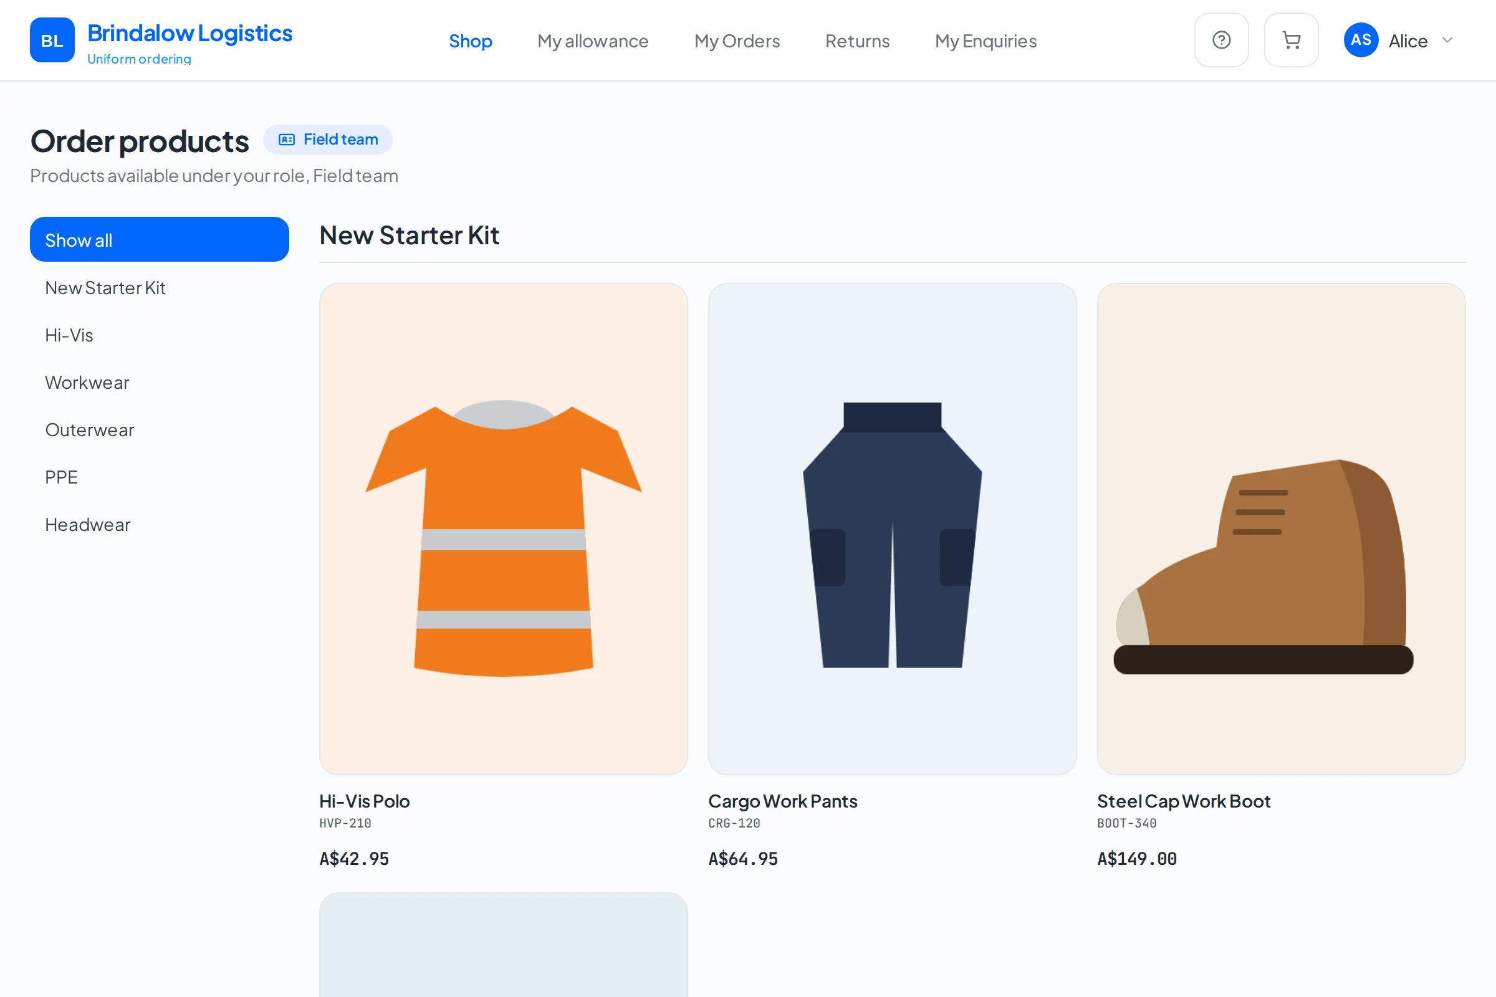Image resolution: width=1496 pixels, height=997 pixels.
Task: Filter by Hi-Vis category
Action: (160, 335)
